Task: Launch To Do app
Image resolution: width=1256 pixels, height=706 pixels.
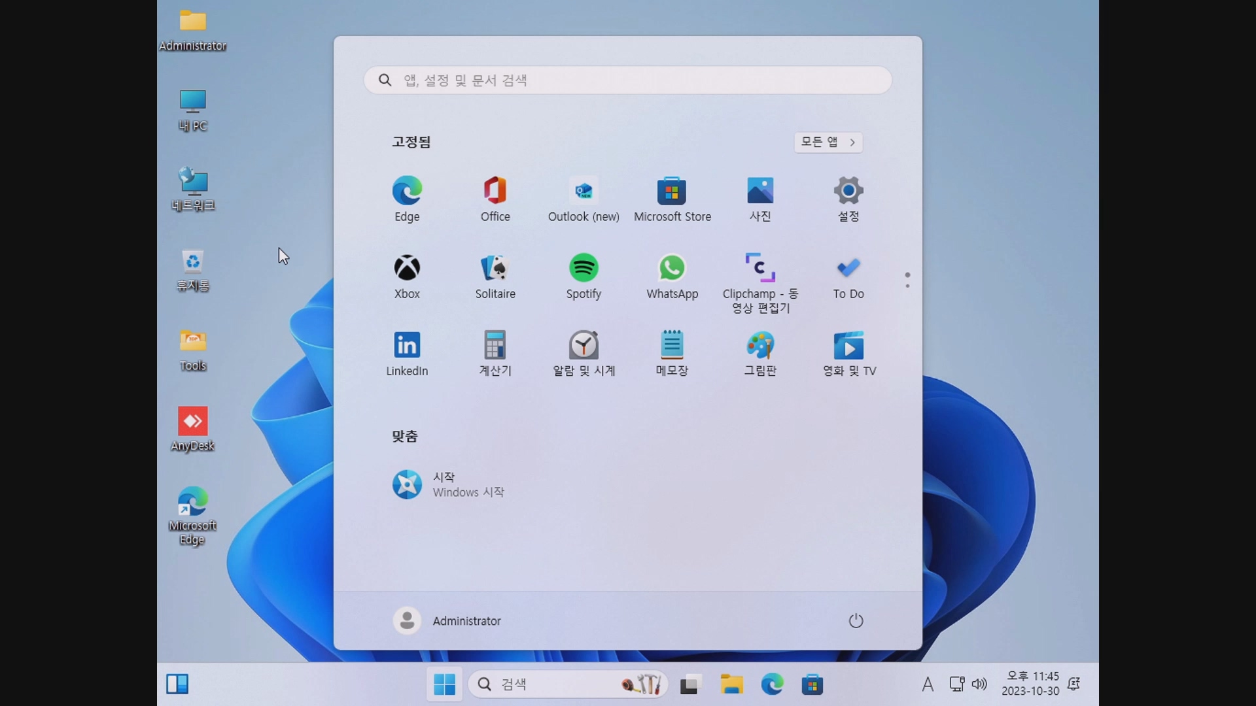Action: point(848,276)
